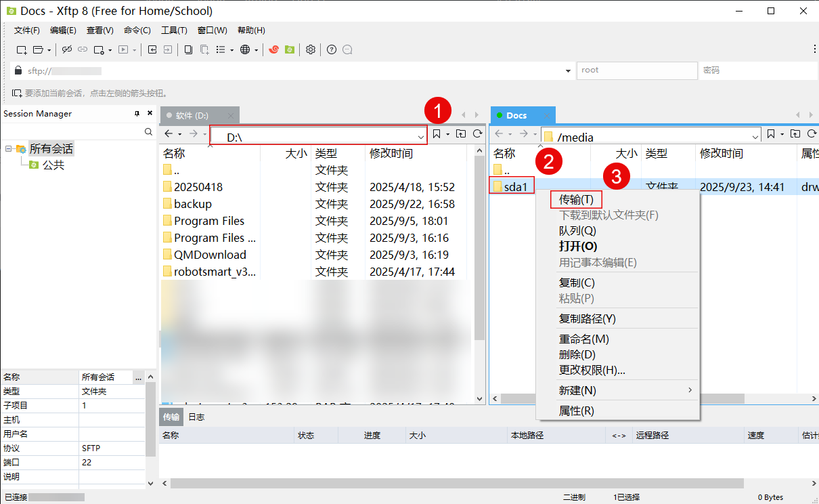Select the 软件 (D:) local tab
Screen dimensions: 819x504
(192, 116)
